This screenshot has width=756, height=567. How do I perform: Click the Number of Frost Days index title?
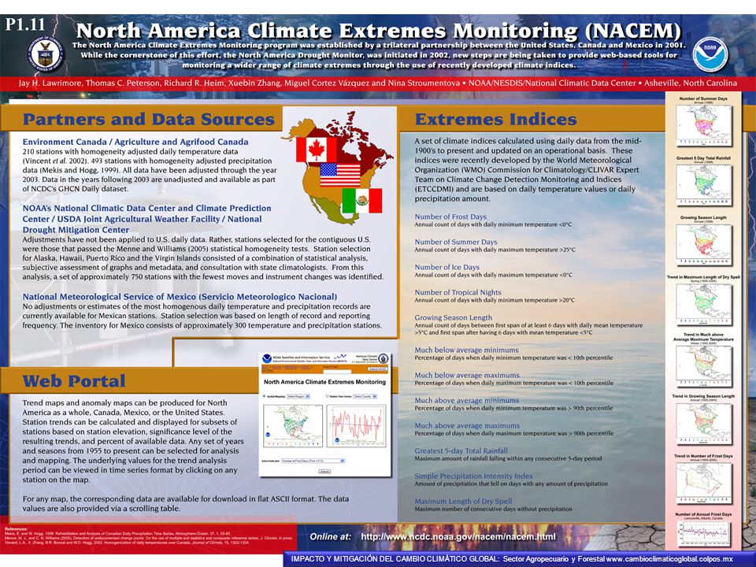pyautogui.click(x=450, y=217)
